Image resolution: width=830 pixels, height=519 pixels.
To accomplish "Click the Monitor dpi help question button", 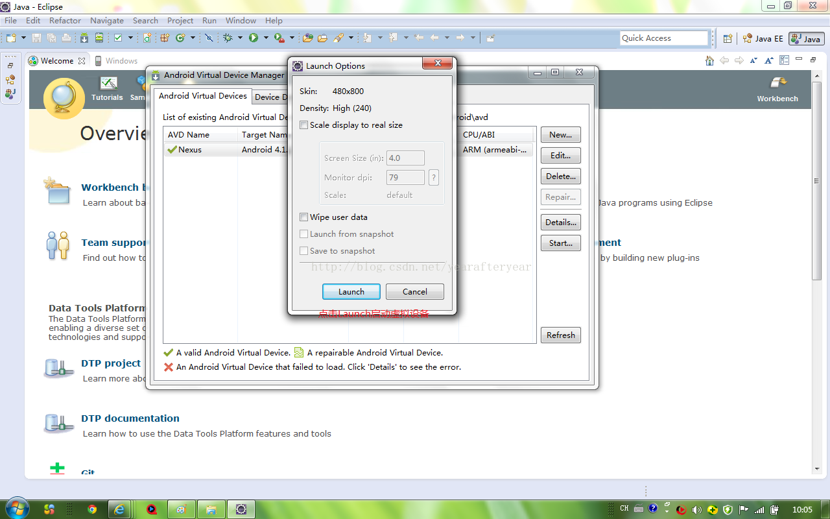I will (434, 177).
